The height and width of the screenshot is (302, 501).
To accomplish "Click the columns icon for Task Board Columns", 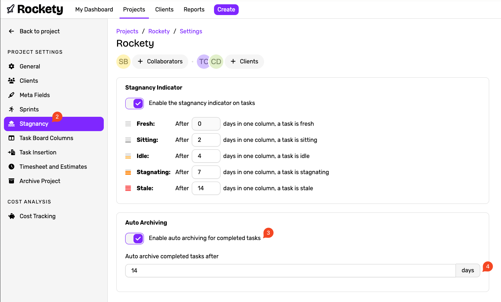I will (x=11, y=138).
